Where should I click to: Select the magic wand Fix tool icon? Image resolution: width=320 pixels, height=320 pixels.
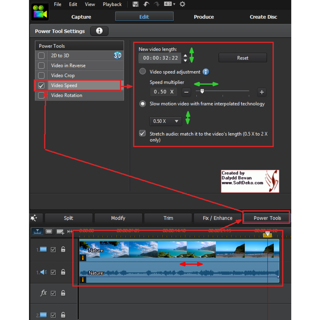(36, 218)
